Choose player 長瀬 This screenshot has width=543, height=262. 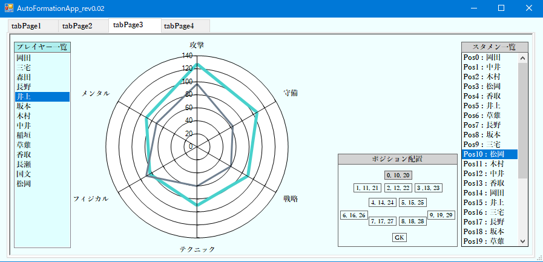[42, 165]
